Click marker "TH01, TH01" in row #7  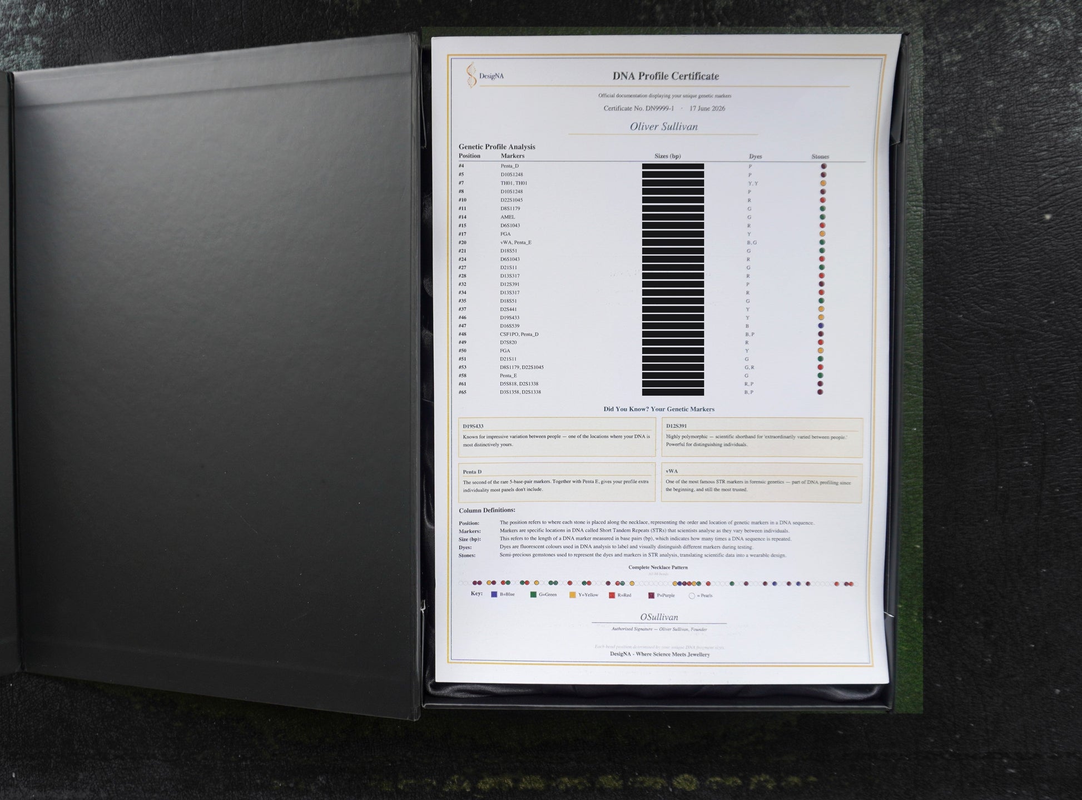(x=514, y=183)
